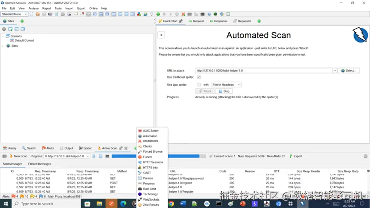Open URL to attack dropdown arrow

point(334,71)
